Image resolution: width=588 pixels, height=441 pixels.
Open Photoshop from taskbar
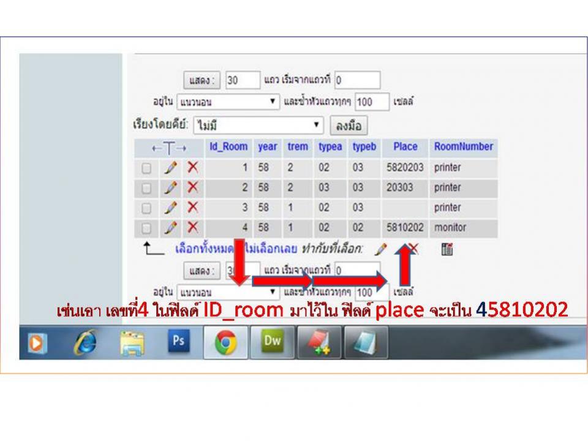pos(178,341)
